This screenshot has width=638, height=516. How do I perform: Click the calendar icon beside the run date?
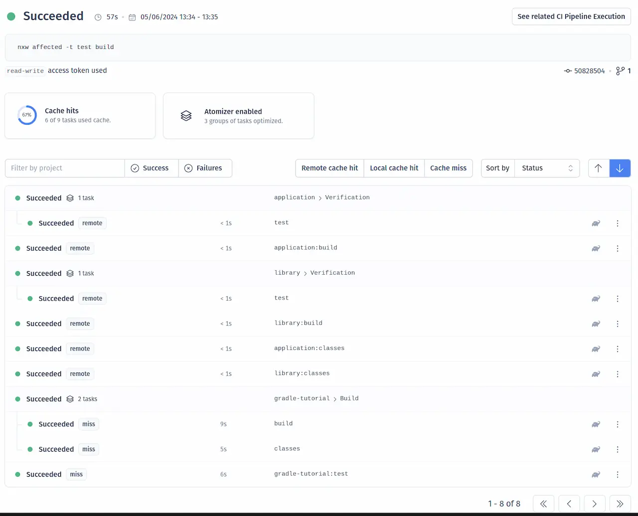(x=132, y=16)
